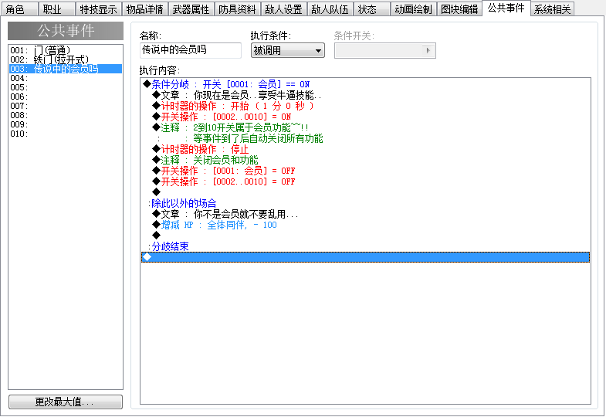The image size is (606, 417).
Task: Select the 开关操作 [0002..0010] = OFF line
Action: pyautogui.click(x=365, y=181)
